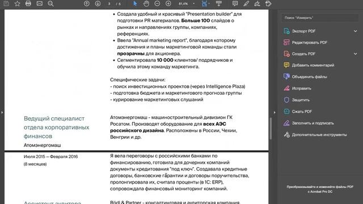The width and height of the screenshot is (363, 204).
Task: Click the fit page width icon
Action: pos(204,3)
